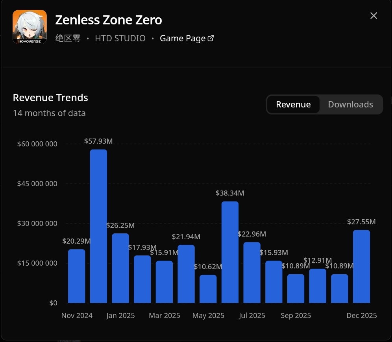Viewport: 392px width, 342px height.
Task: Click the Nov 2024 axis label
Action: click(x=77, y=316)
